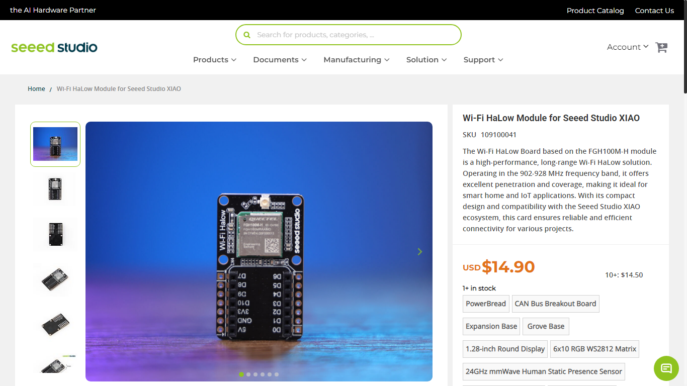Open the Manufacturing dropdown menu

coord(357,60)
